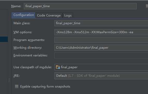Click the JRE label

tap(16, 76)
